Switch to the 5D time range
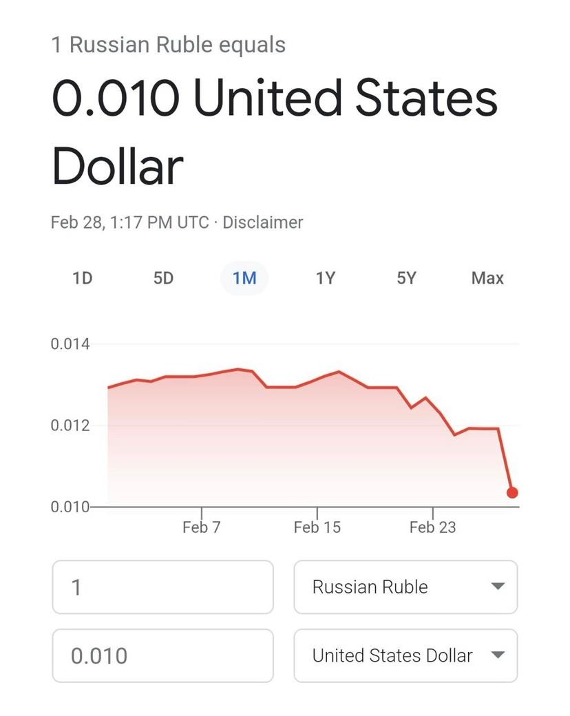 163,278
